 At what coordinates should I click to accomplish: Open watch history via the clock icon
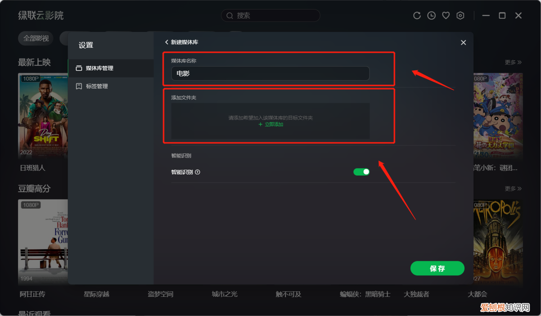click(431, 15)
